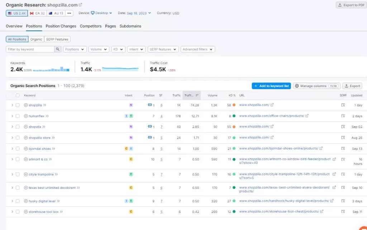The height and width of the screenshot is (230, 367).
Task: Click double-arrow icon next to keyword shopzilla store
Action: coord(53,138)
